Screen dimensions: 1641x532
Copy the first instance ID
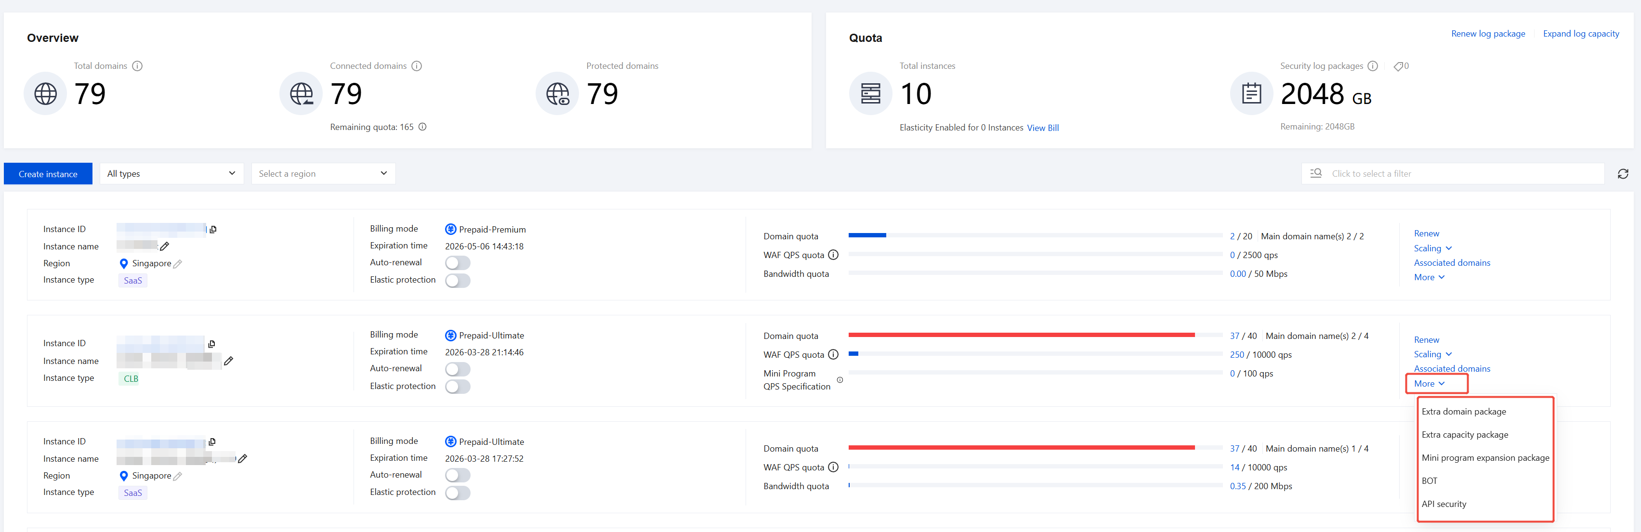point(213,229)
